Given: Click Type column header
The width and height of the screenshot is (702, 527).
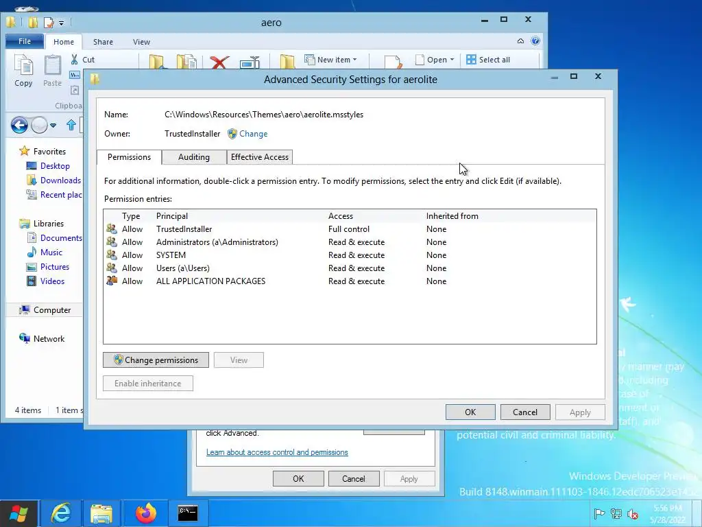Looking at the screenshot, I should (131, 216).
